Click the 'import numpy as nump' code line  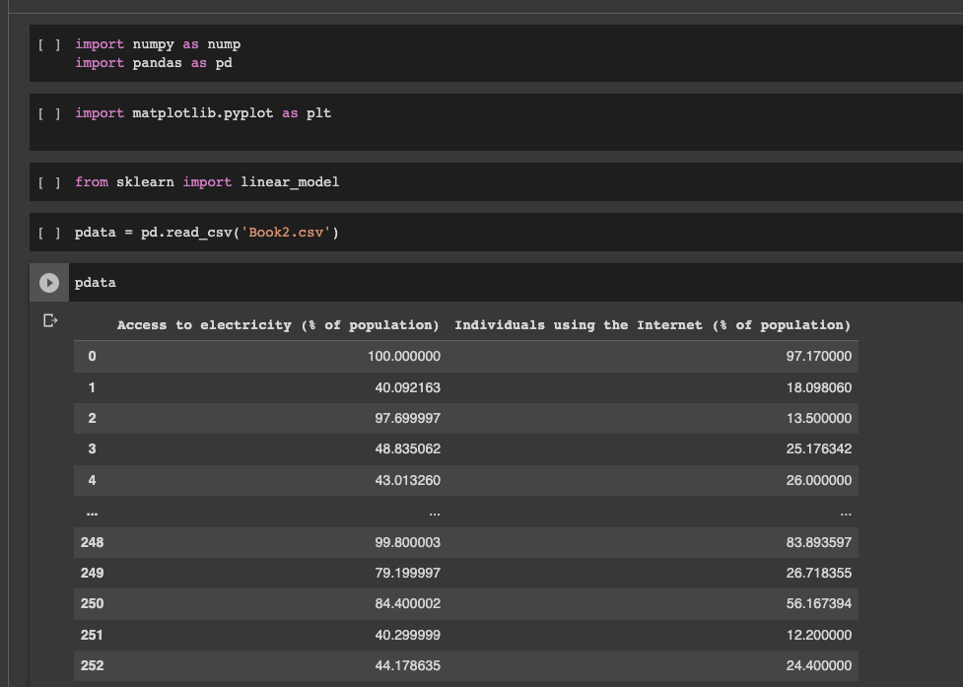pyautogui.click(x=158, y=44)
